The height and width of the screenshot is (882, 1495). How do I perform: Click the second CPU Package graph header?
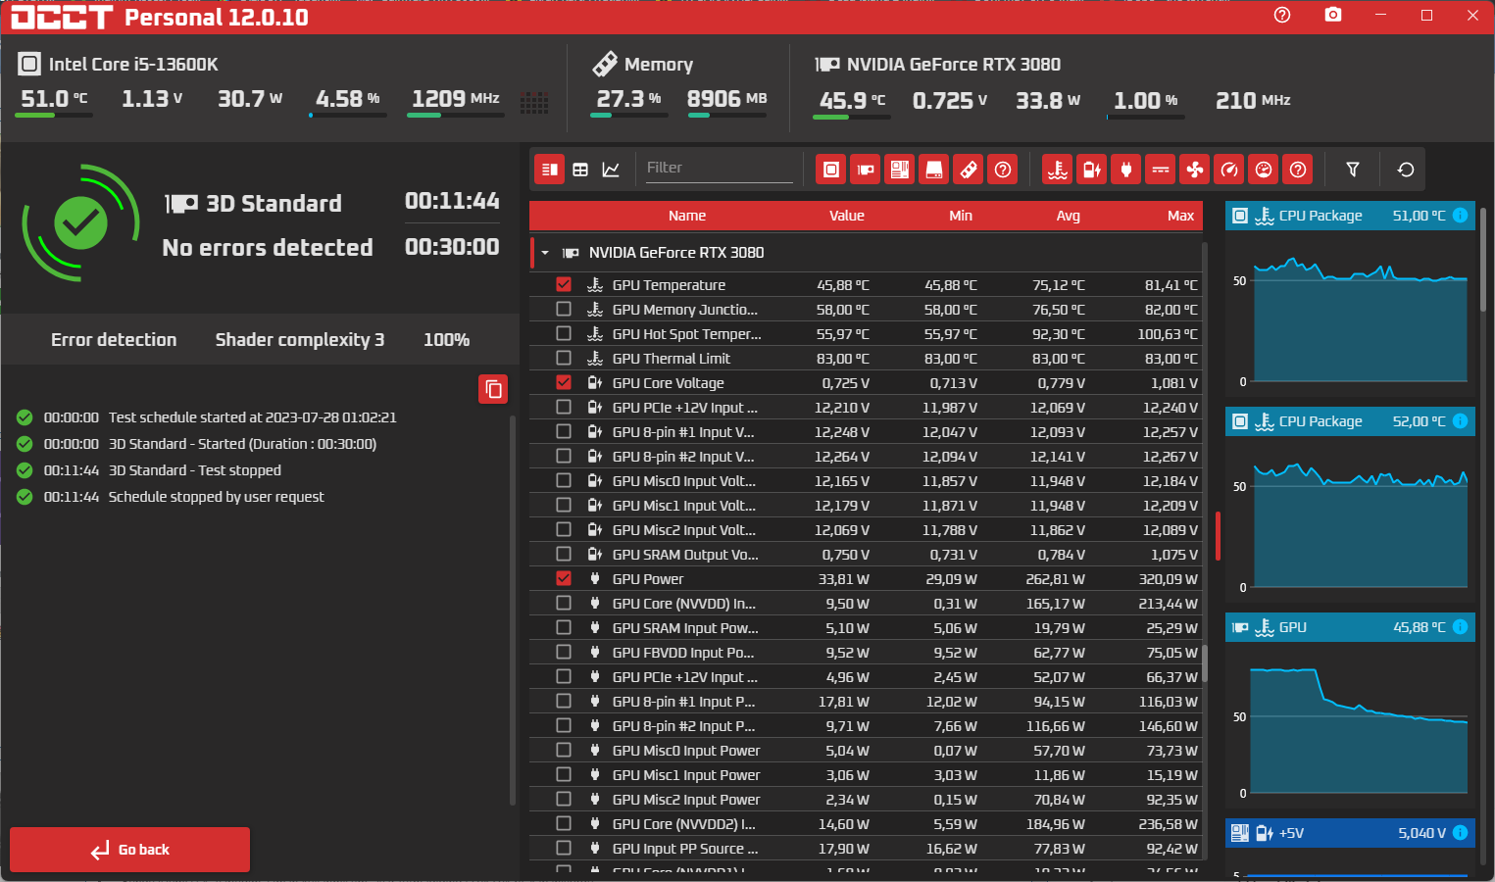pos(1350,421)
